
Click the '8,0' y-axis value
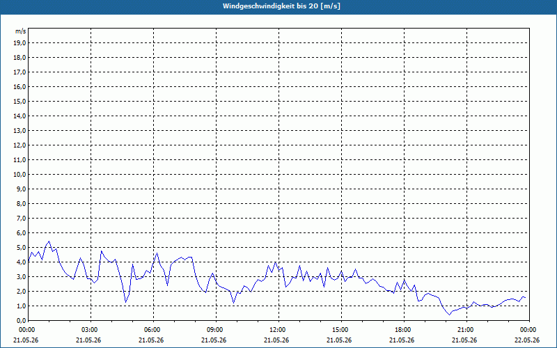tap(21, 203)
